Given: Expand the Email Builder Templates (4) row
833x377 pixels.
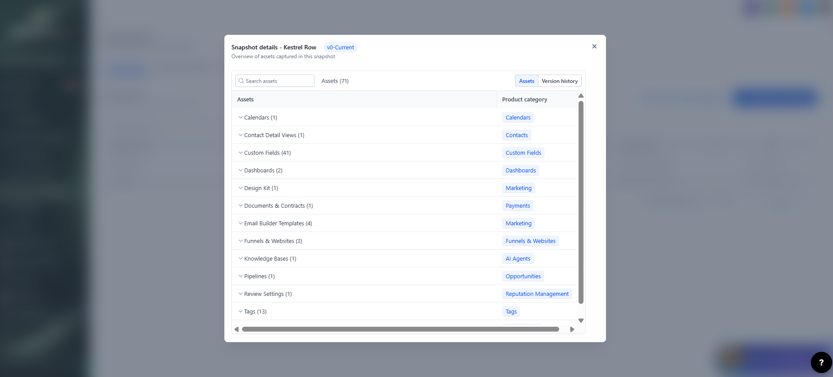Looking at the screenshot, I should coord(241,223).
